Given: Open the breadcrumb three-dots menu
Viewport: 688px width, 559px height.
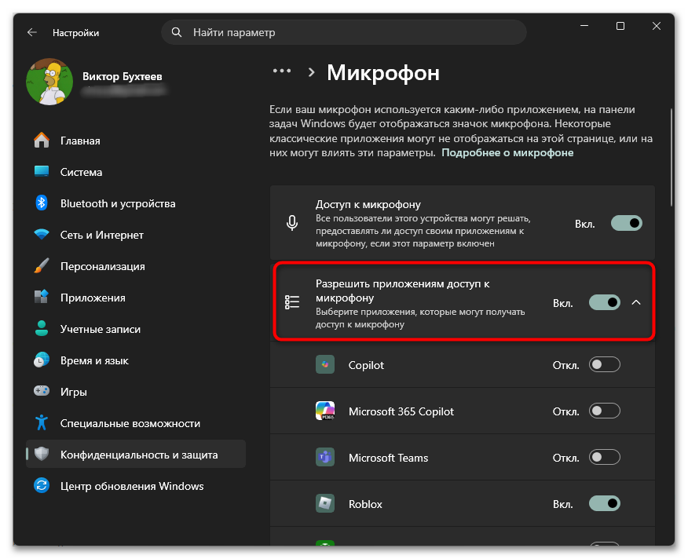Looking at the screenshot, I should click(282, 71).
